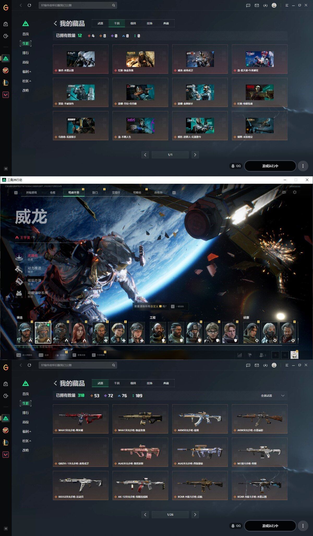313x536 pixels.
Task: Select the red-haired operator portrait under 突击
Action: coord(79,333)
